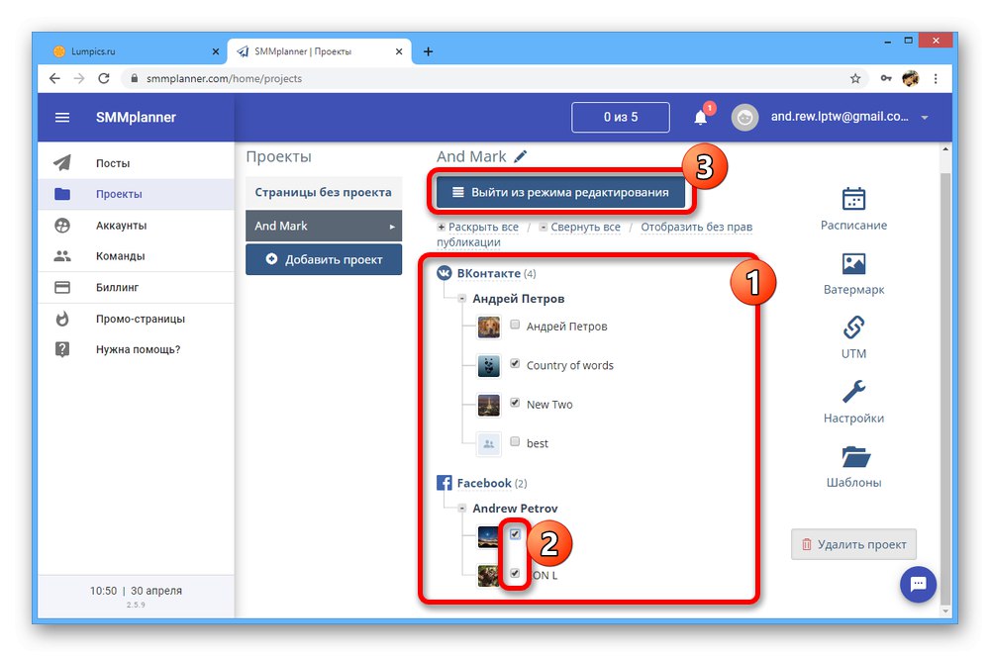Click the globe icon beside Аккаунты

(61, 226)
